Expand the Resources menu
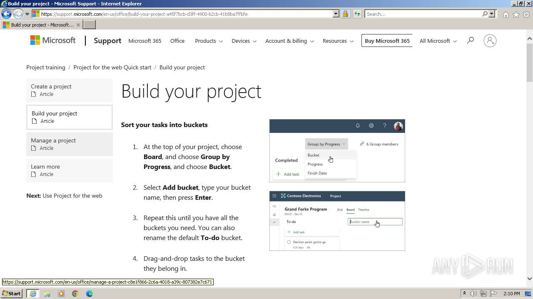 [338, 41]
